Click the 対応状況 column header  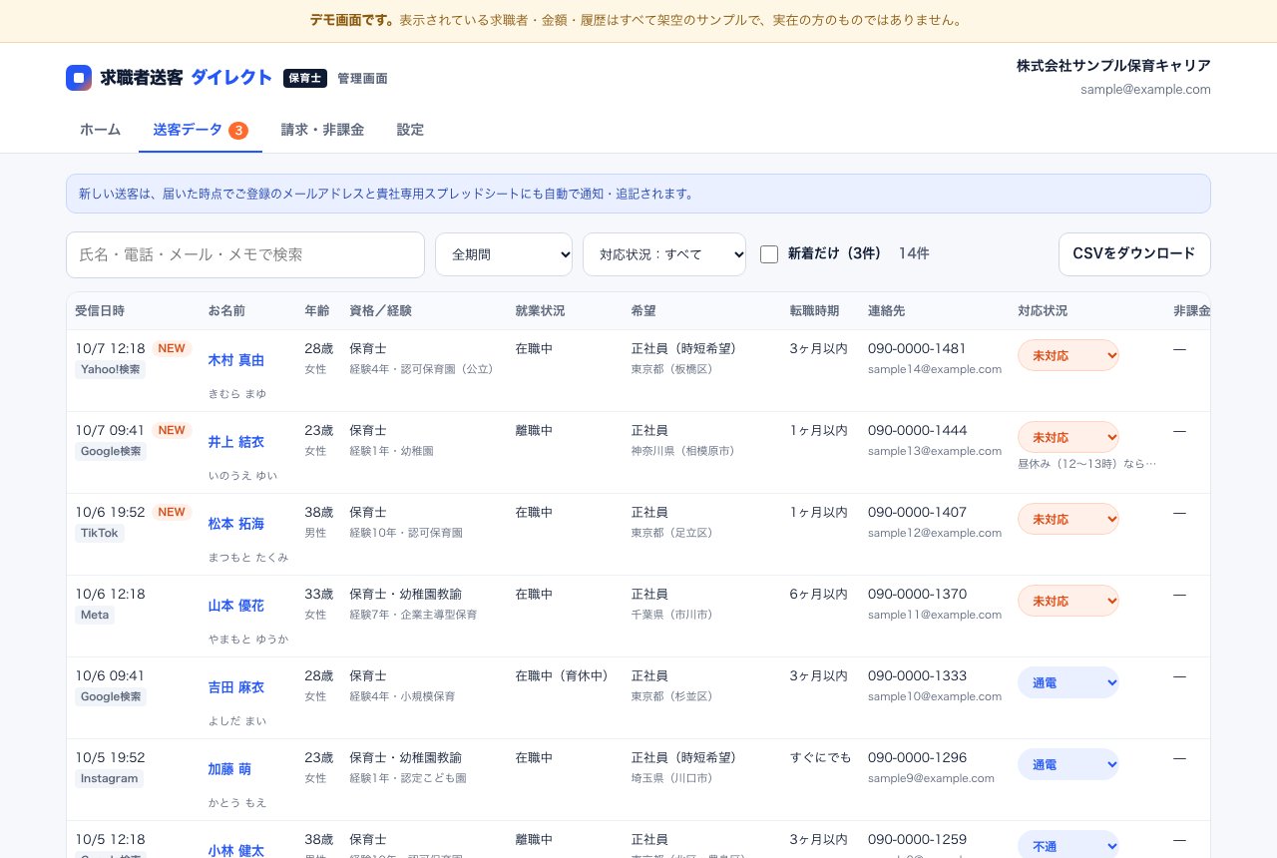point(1043,311)
